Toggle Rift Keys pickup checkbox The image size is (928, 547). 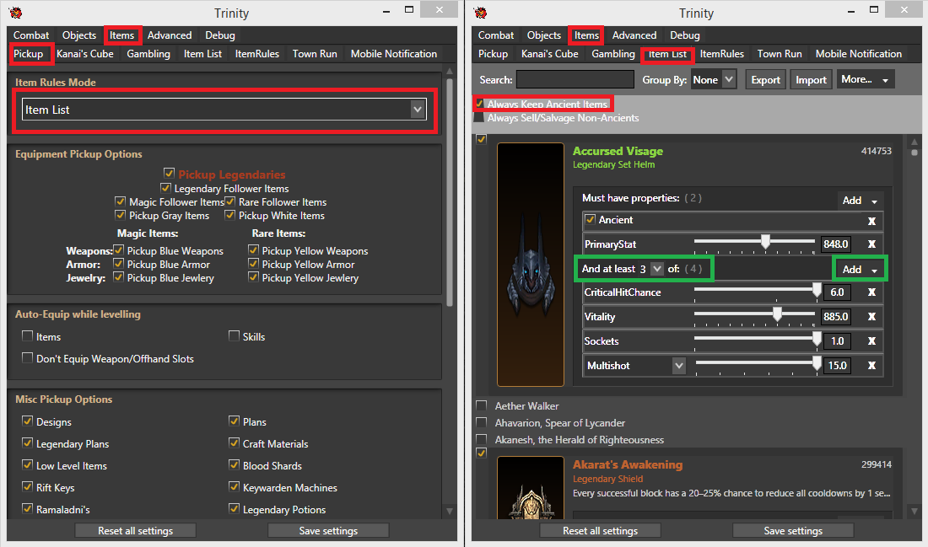tap(27, 486)
